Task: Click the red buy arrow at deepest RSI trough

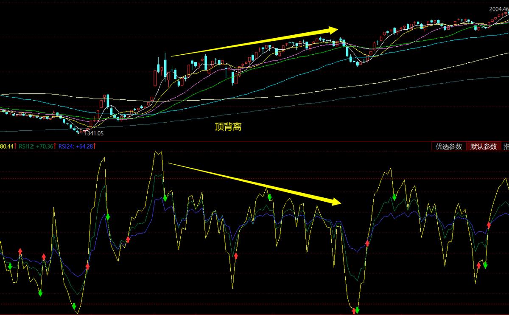Action: (x=353, y=311)
